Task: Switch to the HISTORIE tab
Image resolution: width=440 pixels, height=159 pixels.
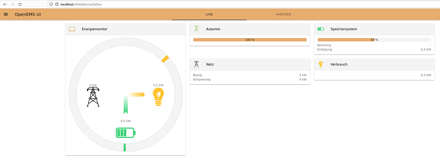Action: 283,14
